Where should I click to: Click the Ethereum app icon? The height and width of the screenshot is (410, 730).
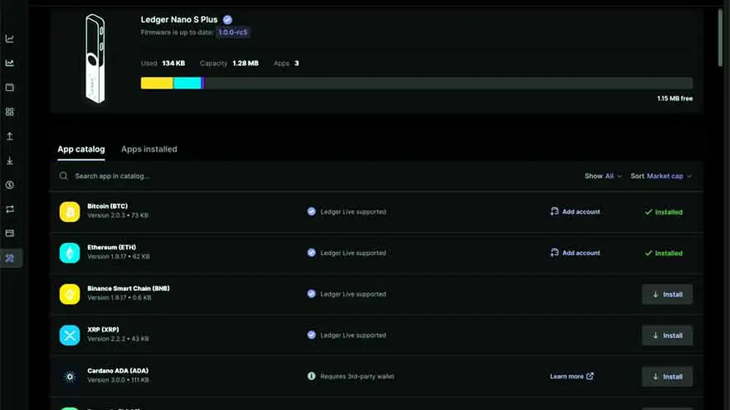(70, 253)
